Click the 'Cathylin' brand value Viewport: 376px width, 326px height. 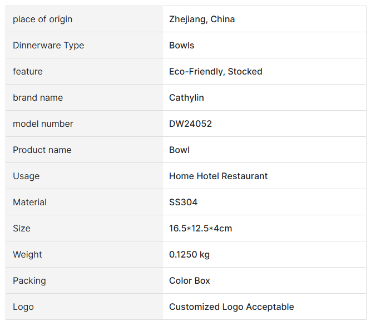point(186,98)
